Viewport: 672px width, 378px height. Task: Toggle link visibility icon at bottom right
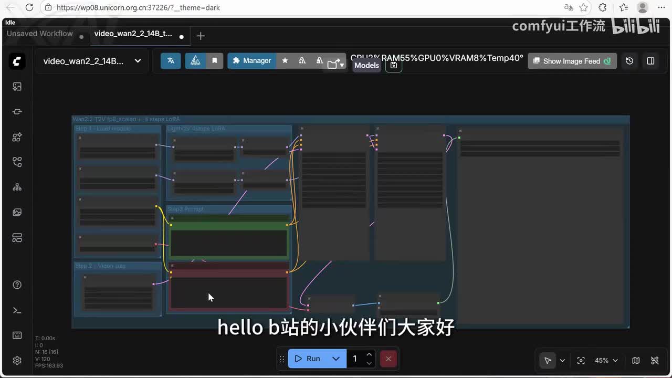click(655, 360)
